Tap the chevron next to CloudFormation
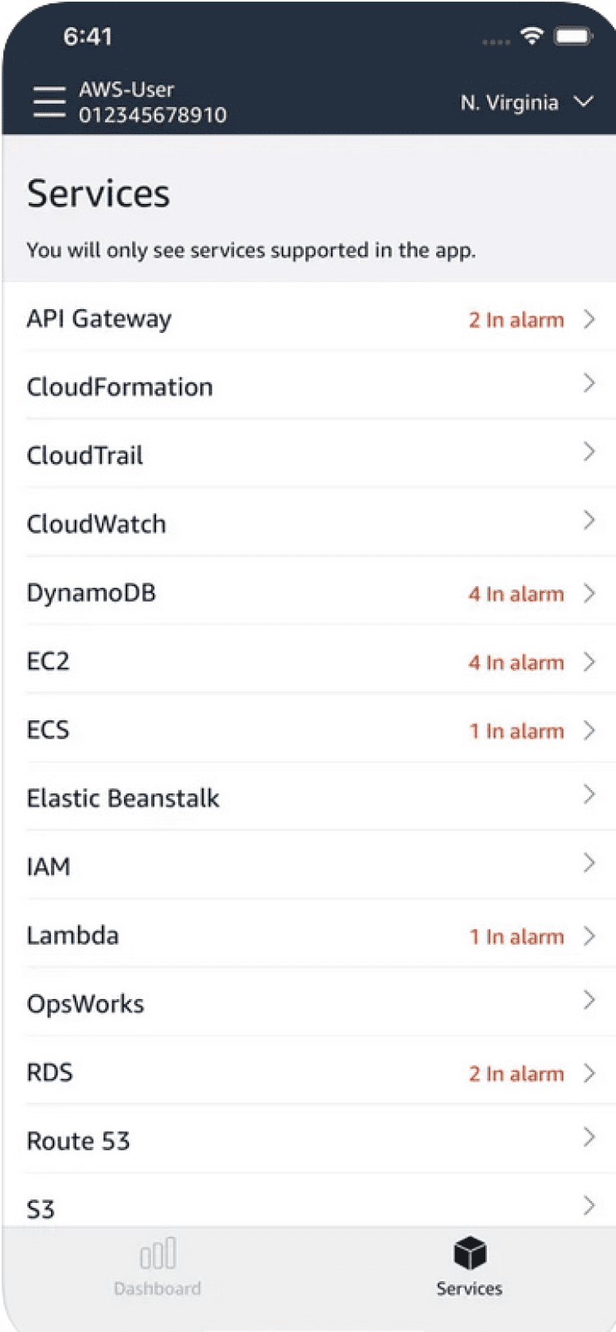616x1332 pixels. click(589, 383)
